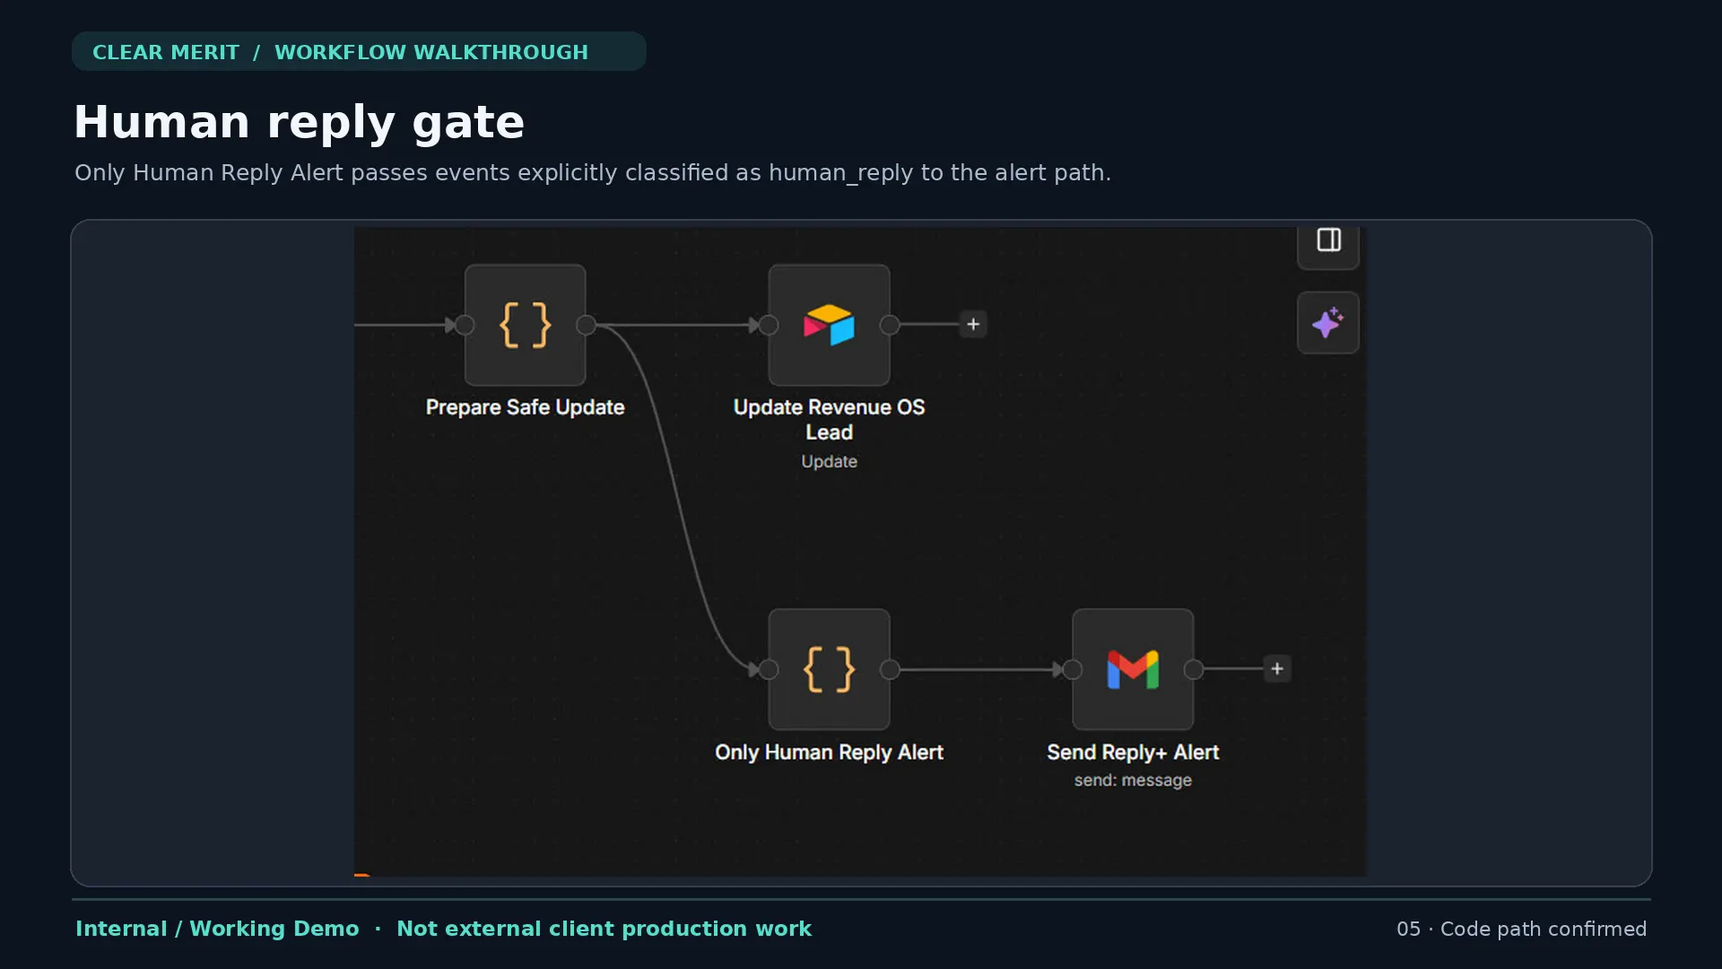Click the input connector of Send Reply+ Alert
The width and height of the screenshot is (1722, 969).
pyautogui.click(x=1073, y=669)
